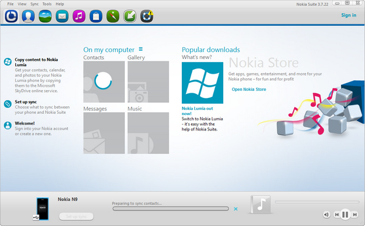Open the Music note toolbar icon
This screenshot has width=365, height=226.
[x=79, y=16]
